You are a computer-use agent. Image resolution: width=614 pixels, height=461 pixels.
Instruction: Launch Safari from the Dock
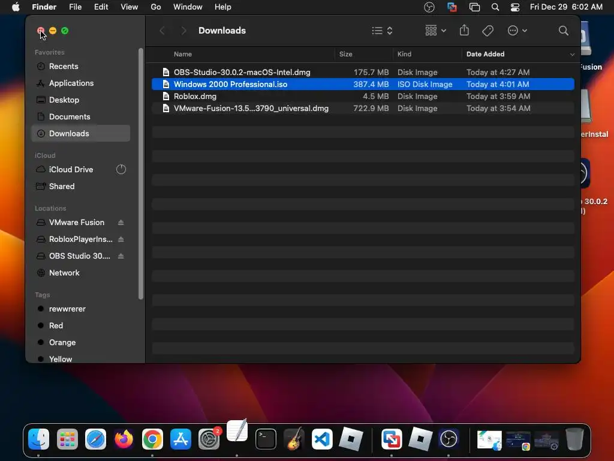(x=95, y=439)
